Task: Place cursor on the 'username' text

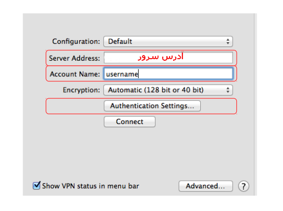Action: coord(122,74)
